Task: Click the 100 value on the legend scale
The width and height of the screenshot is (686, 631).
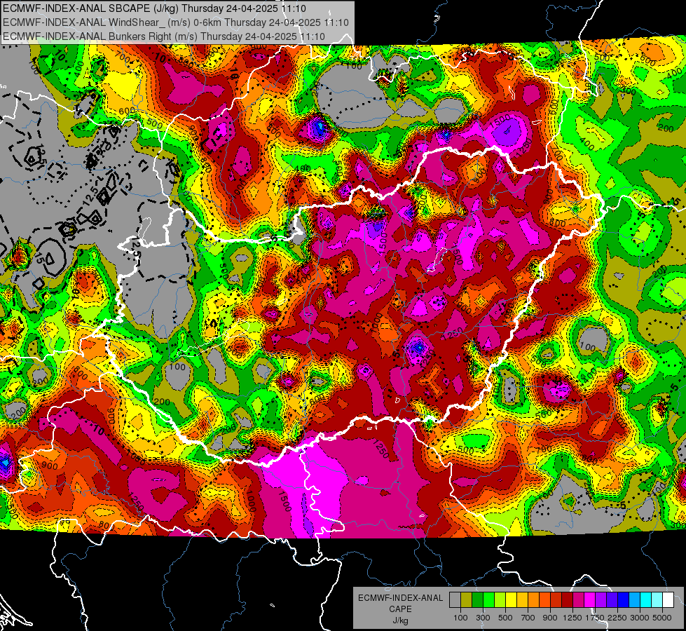Action: 460,618
